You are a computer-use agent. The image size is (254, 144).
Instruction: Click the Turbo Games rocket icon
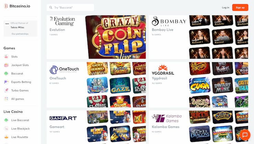pyautogui.click(x=6, y=90)
